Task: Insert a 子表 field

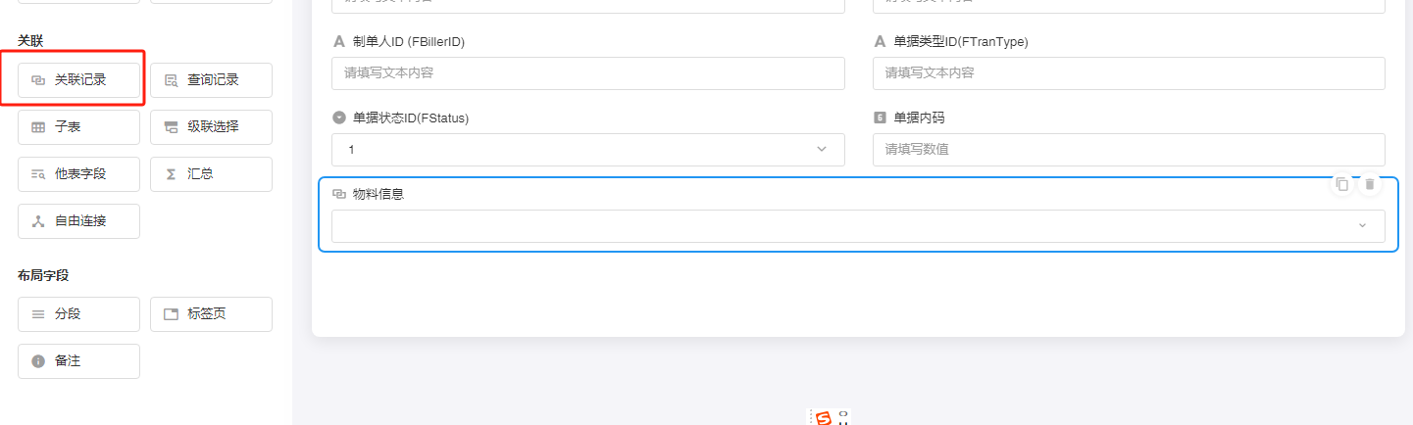Action: 79,127
